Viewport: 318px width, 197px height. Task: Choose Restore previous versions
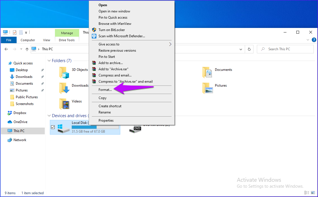[x=117, y=51]
